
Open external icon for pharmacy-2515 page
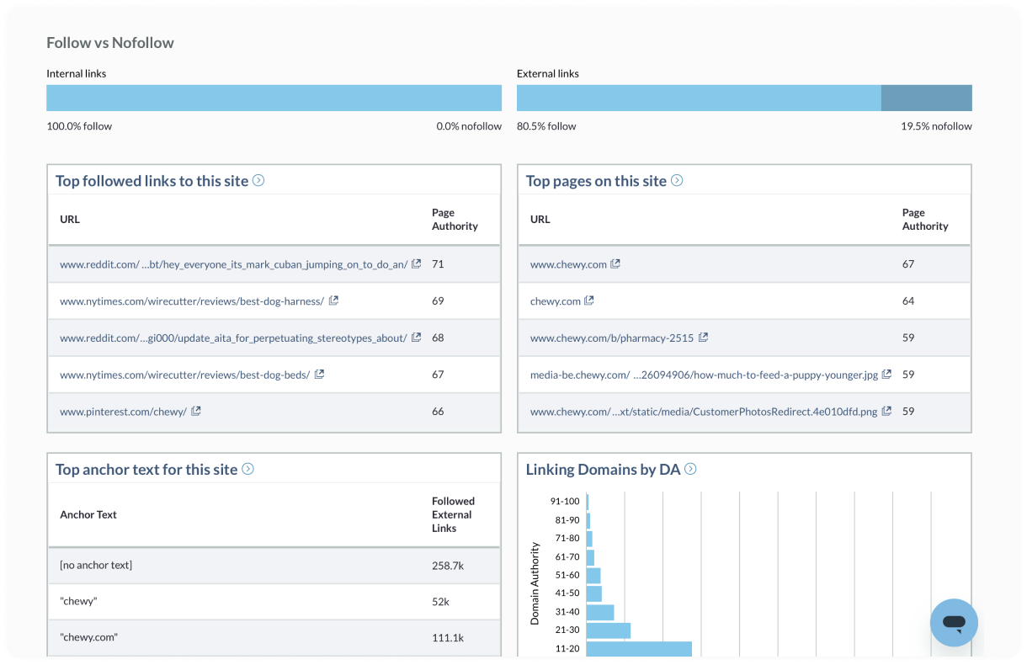point(703,338)
